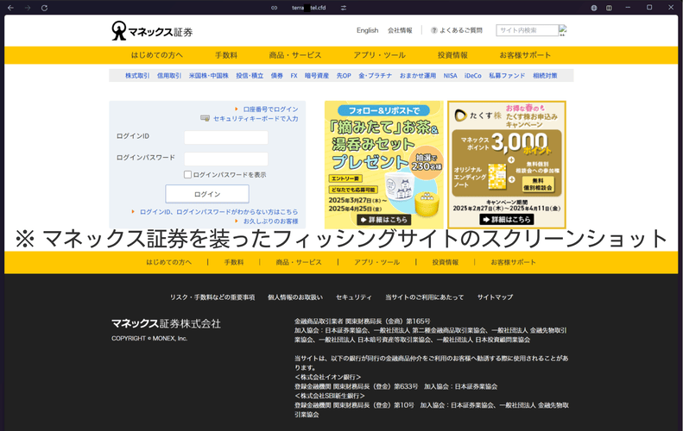Open the たくす株 3,000 points banner

pos(507,165)
